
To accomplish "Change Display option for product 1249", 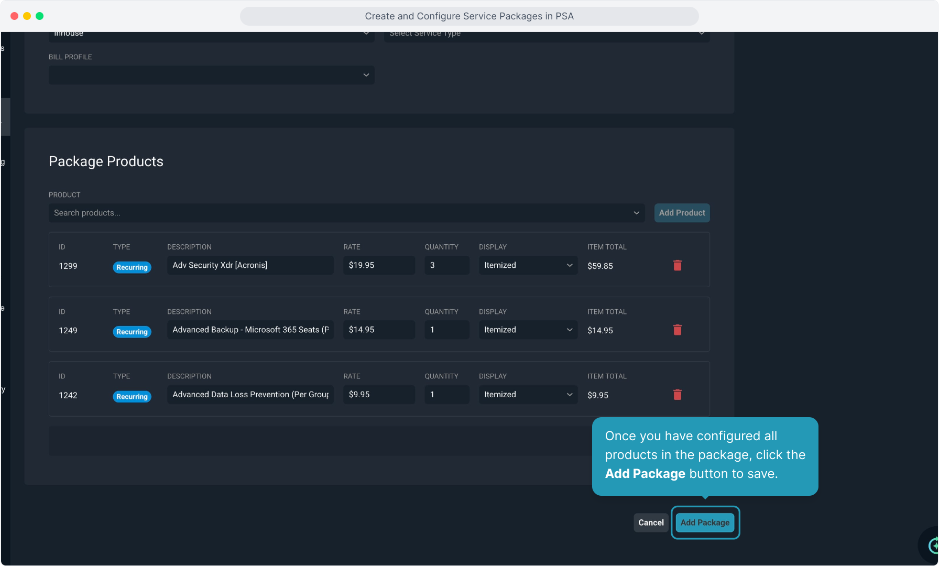I will (528, 330).
